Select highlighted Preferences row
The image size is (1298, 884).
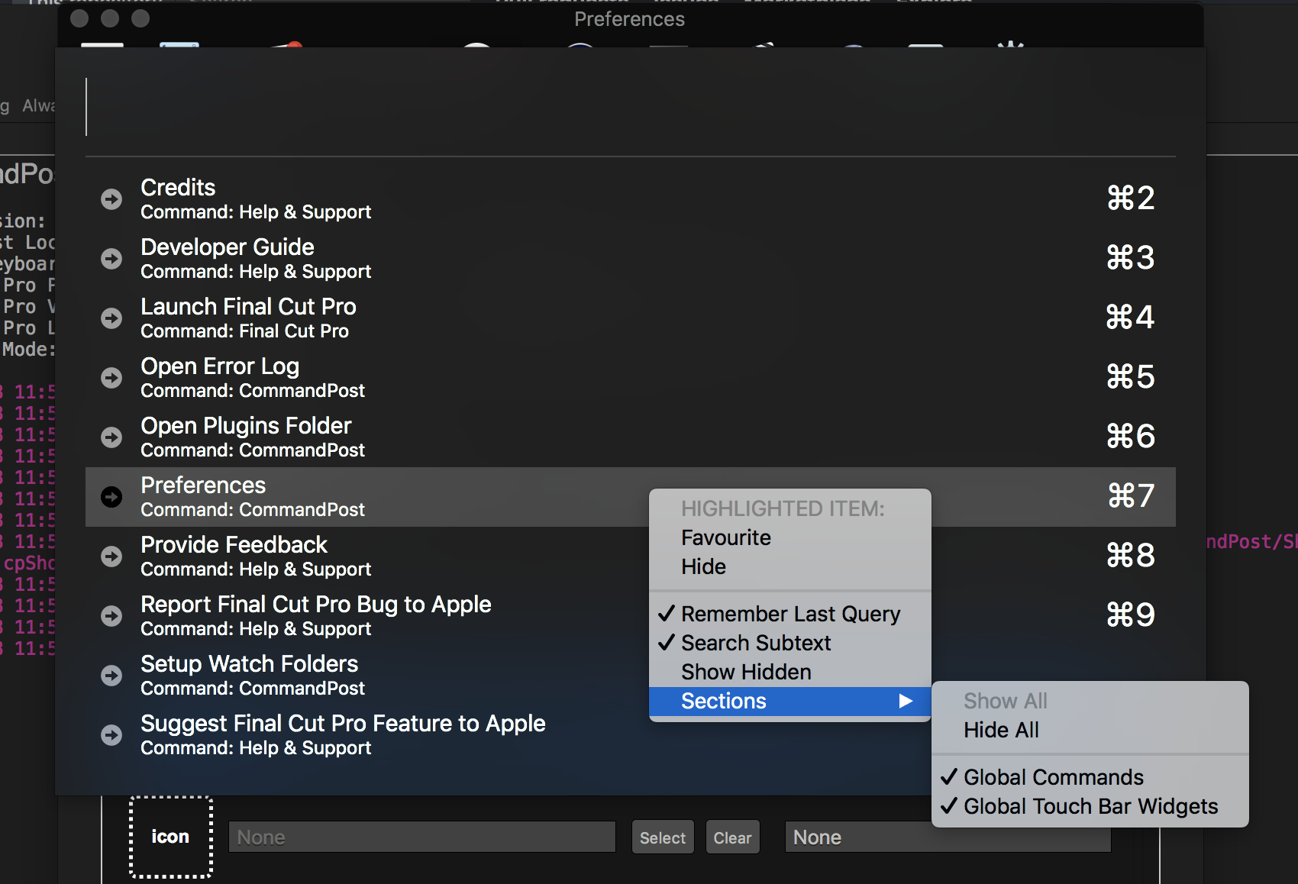coord(630,497)
